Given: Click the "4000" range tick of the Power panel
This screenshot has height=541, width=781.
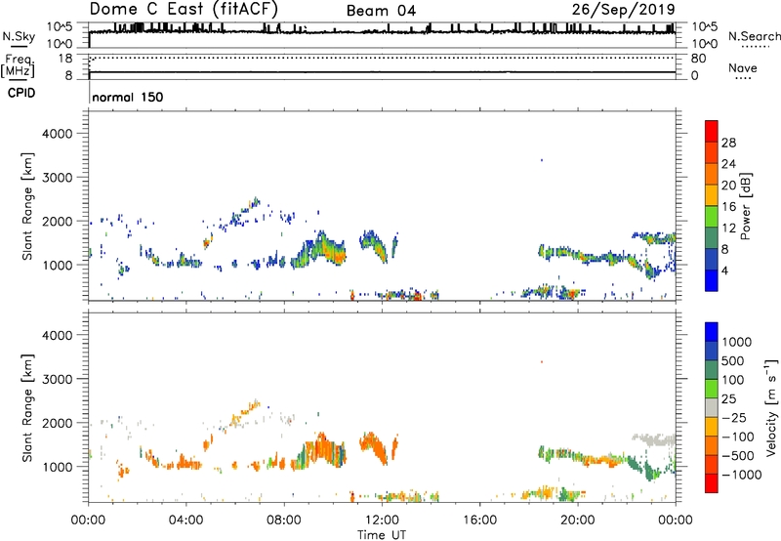Looking at the screenshot, I should coord(58,134).
